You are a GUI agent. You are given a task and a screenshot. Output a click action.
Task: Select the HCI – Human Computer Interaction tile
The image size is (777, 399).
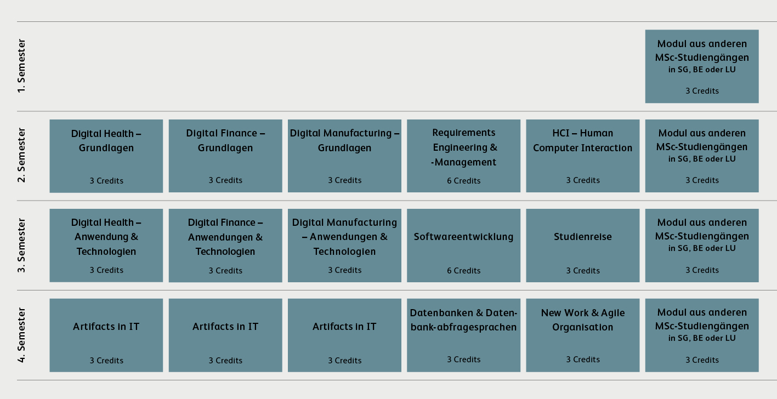point(582,156)
